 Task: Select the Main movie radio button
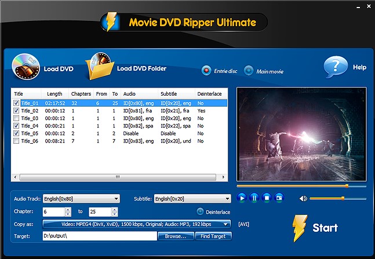(x=249, y=71)
